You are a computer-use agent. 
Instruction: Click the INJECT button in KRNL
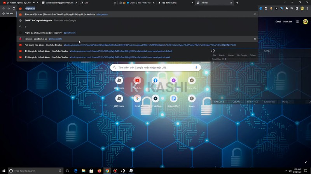point(286,102)
